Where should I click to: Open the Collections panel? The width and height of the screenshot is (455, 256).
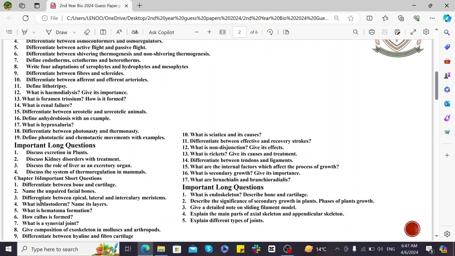401,18
